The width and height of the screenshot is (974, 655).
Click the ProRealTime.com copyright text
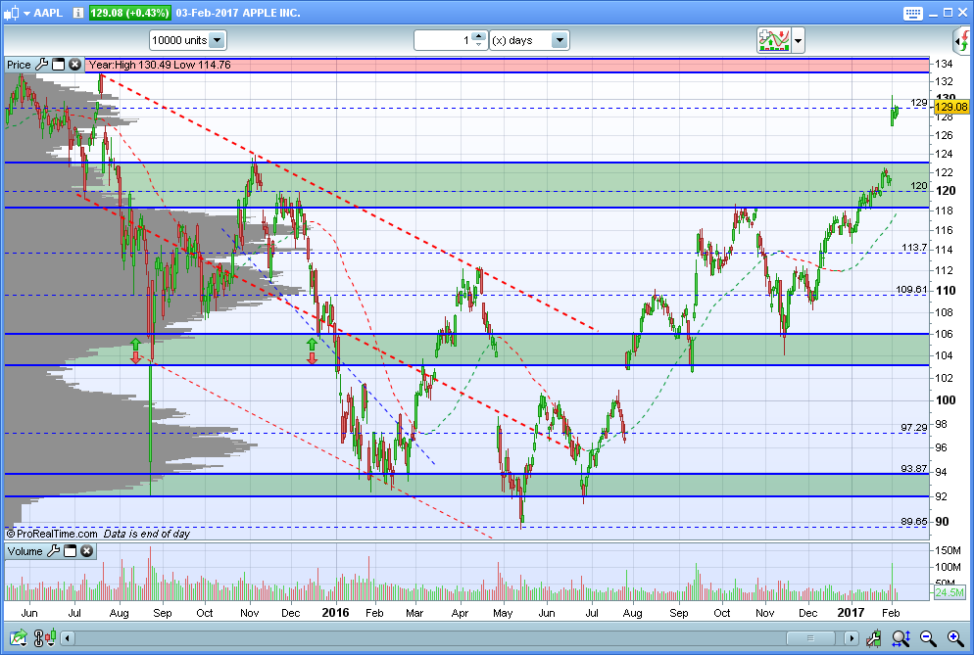click(52, 534)
